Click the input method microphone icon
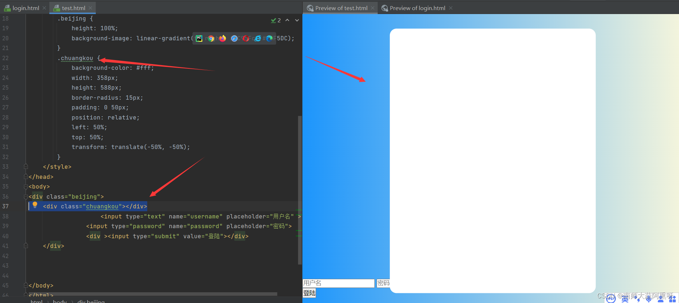This screenshot has width=679, height=303. tap(649, 299)
